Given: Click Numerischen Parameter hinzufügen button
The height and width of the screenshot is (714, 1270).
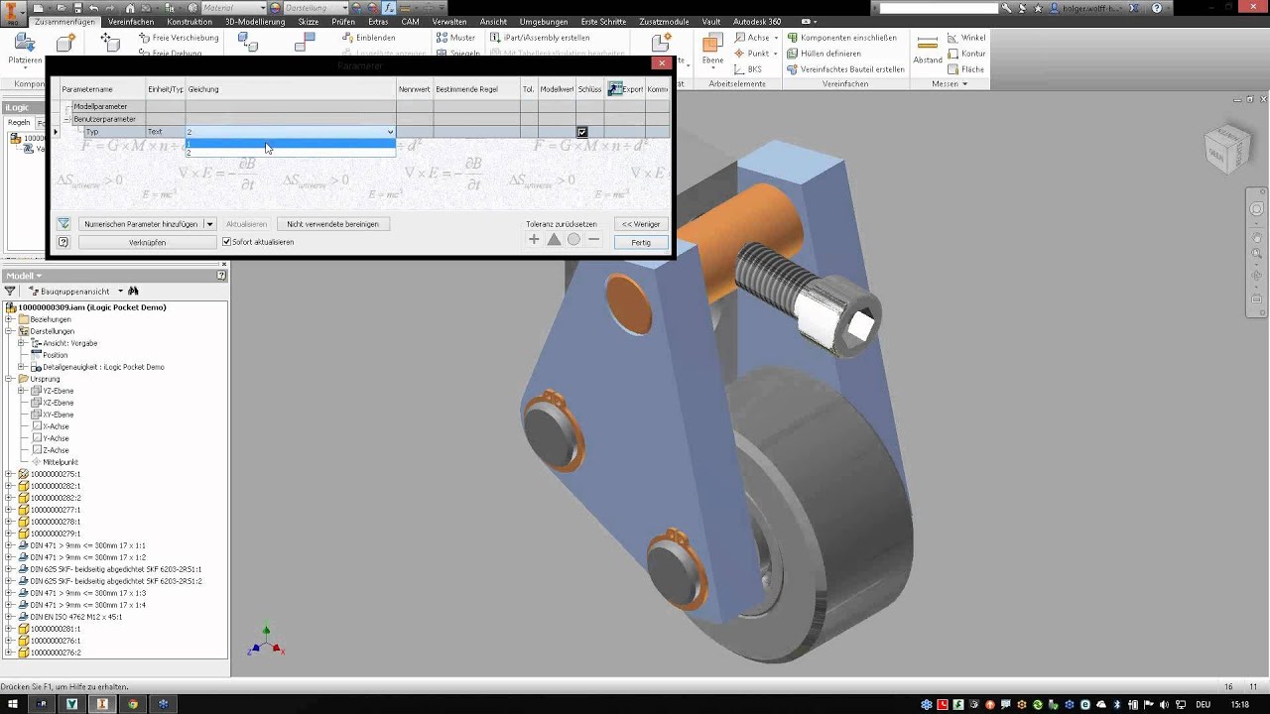Looking at the screenshot, I should [x=140, y=224].
